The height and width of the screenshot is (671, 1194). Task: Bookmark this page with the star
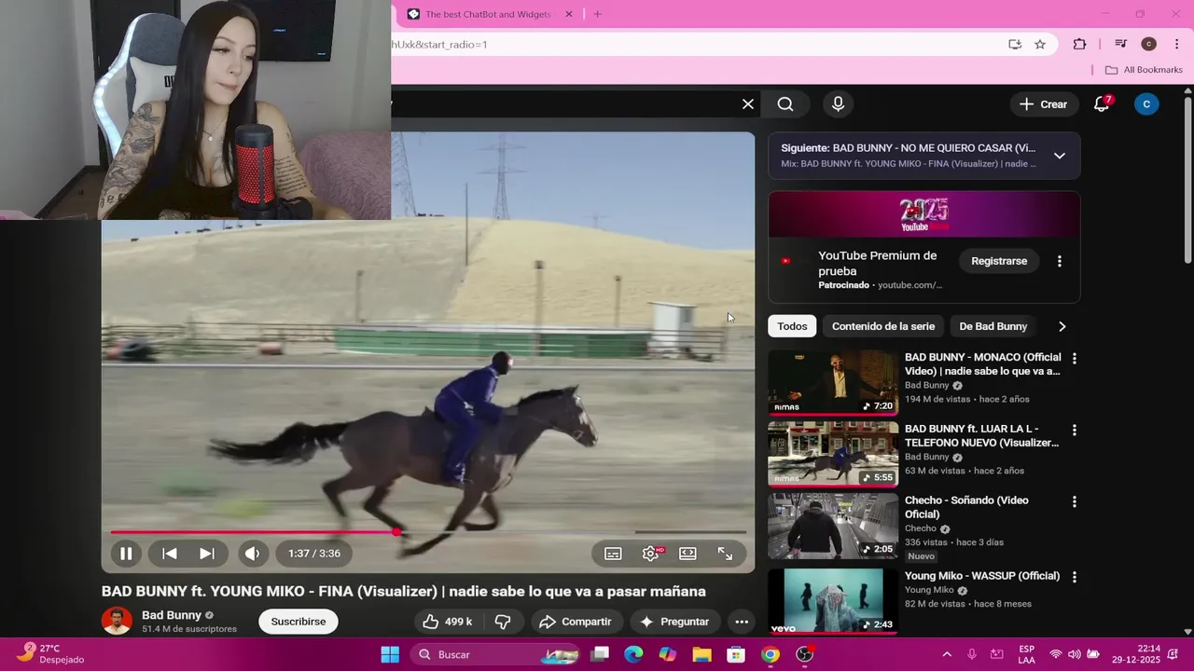[x=1040, y=45]
